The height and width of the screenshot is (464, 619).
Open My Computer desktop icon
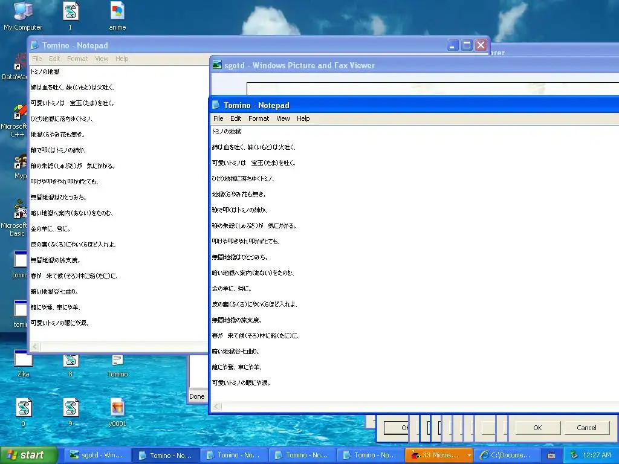(23, 16)
